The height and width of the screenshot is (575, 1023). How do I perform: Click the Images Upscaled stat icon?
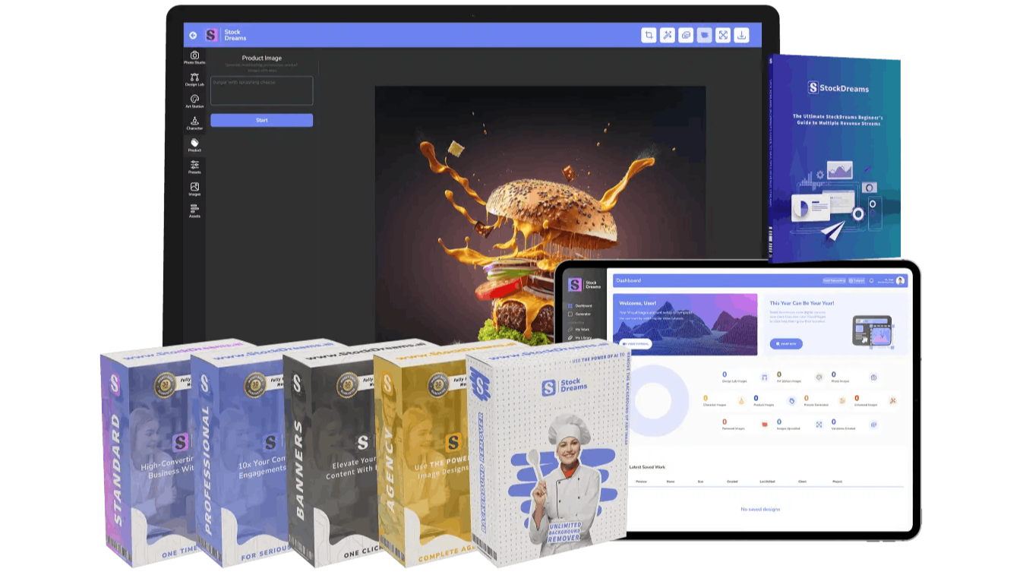819,424
